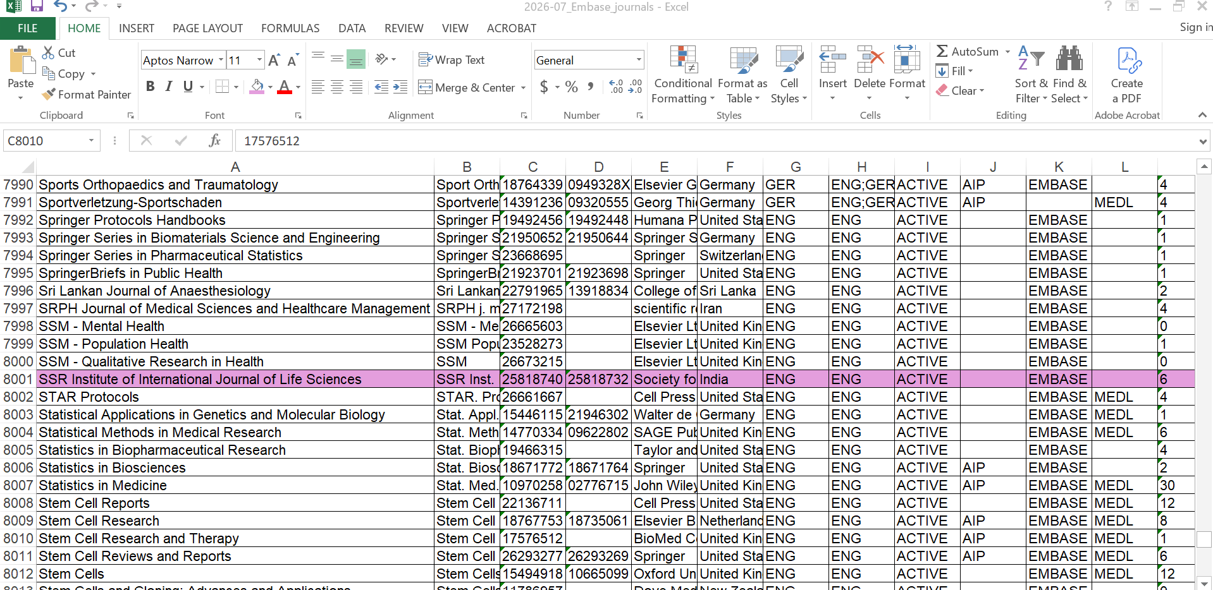Click the Select All corner triangle
Viewport: 1213px width, 590px height.
tap(28, 167)
